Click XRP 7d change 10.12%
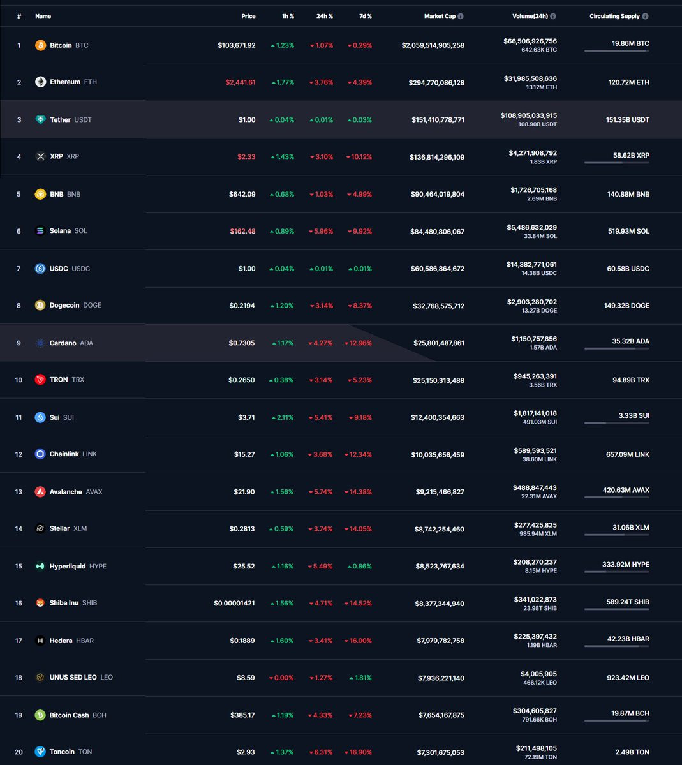 (x=359, y=157)
